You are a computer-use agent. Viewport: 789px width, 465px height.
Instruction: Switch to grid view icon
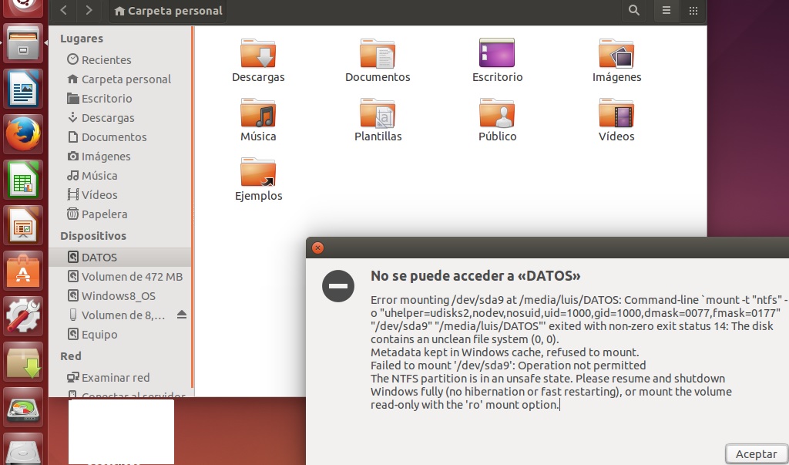click(x=693, y=10)
